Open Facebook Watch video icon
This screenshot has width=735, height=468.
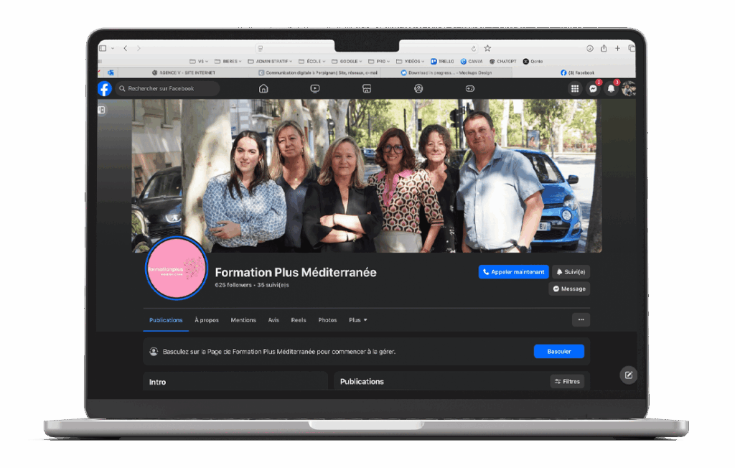click(x=314, y=88)
